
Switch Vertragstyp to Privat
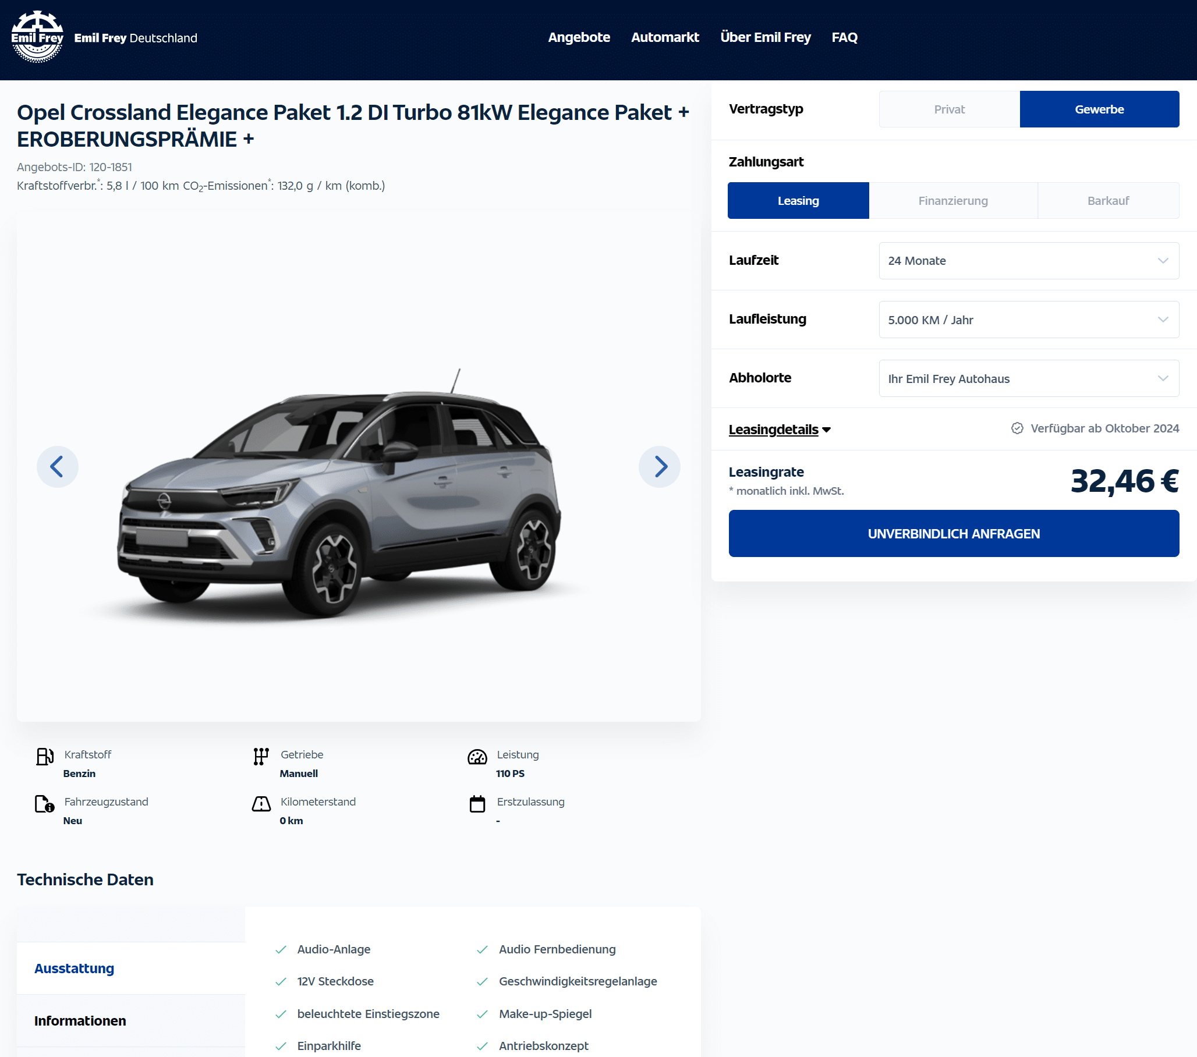[950, 109]
